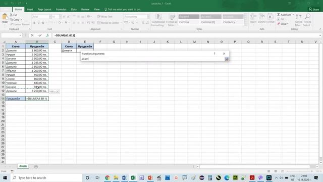Click the Tell me search box
This screenshot has width=323, height=182.
click(x=123, y=10)
